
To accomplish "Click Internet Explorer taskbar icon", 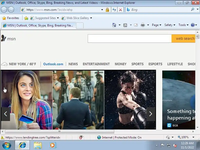I will pyautogui.click(x=22, y=145).
